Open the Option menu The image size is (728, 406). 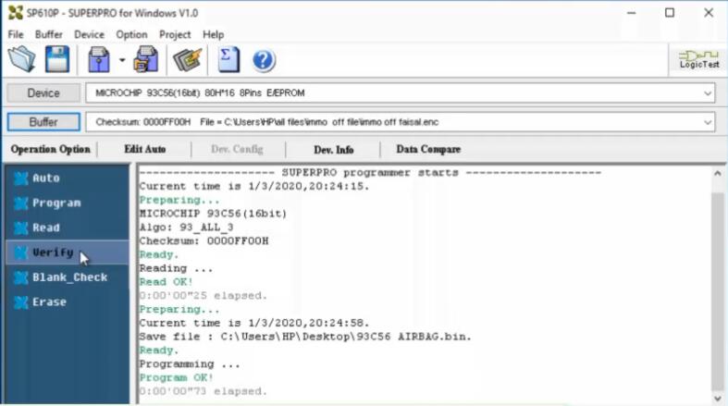[131, 35]
